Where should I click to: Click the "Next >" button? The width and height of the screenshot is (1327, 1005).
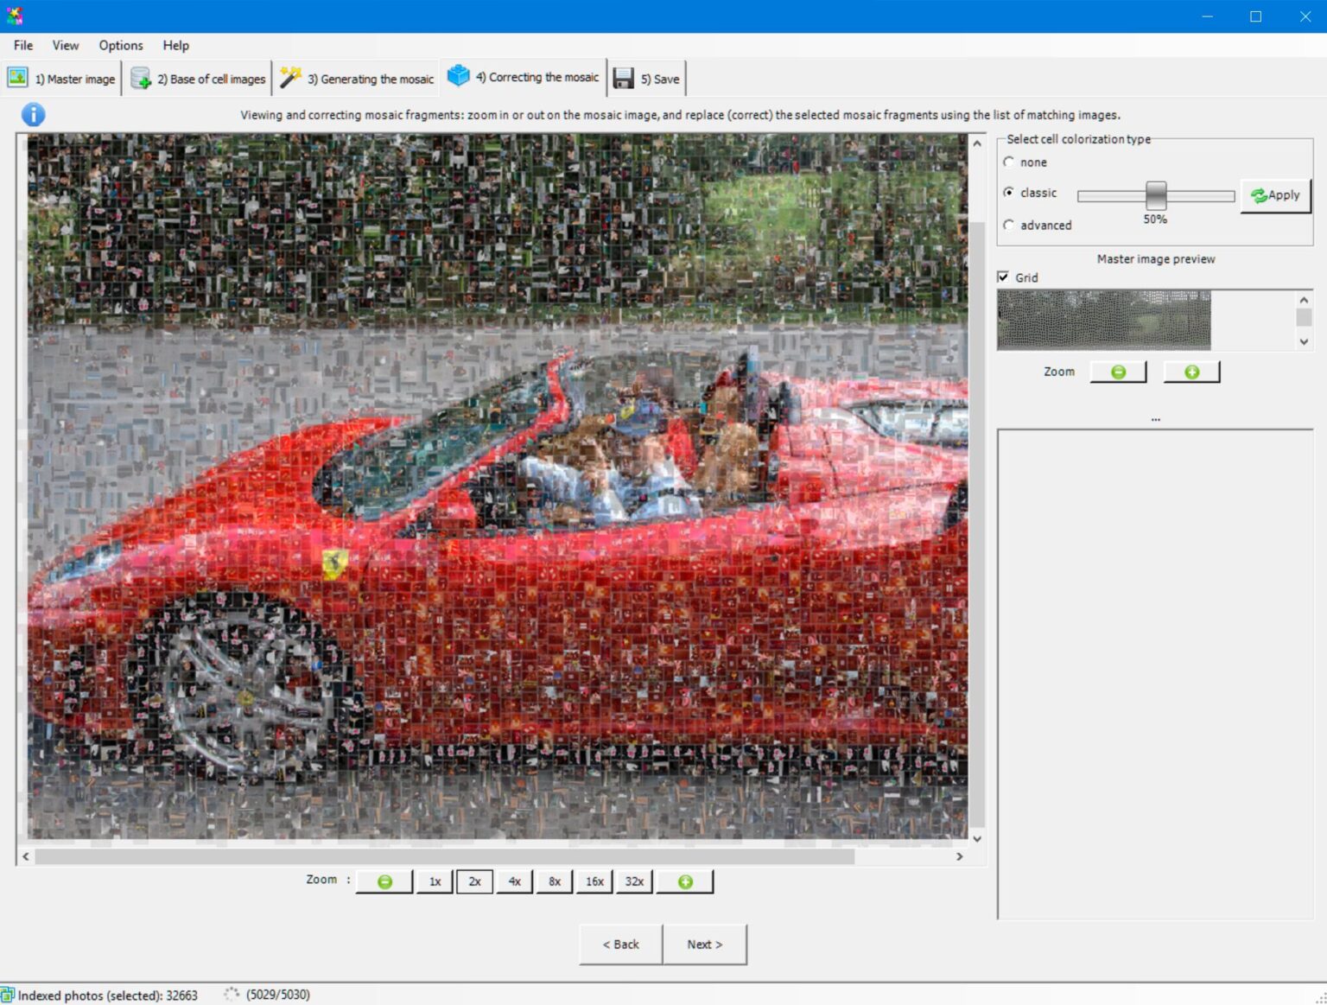[705, 944]
